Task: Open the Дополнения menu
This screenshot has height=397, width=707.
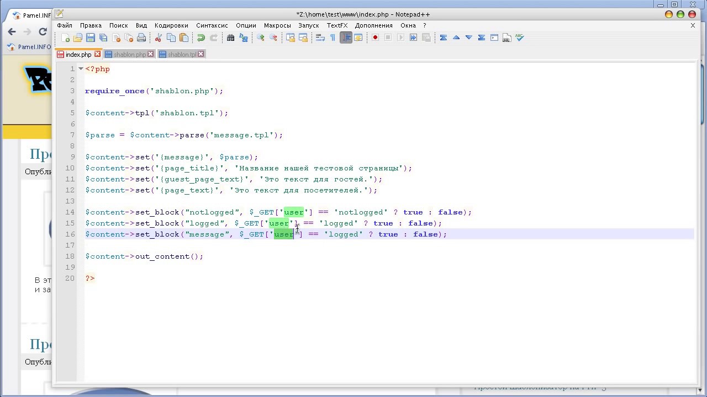Action: click(x=374, y=25)
